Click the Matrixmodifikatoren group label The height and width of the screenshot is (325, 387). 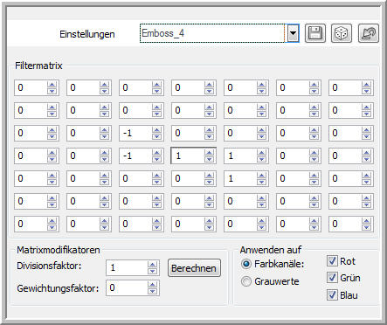59,250
